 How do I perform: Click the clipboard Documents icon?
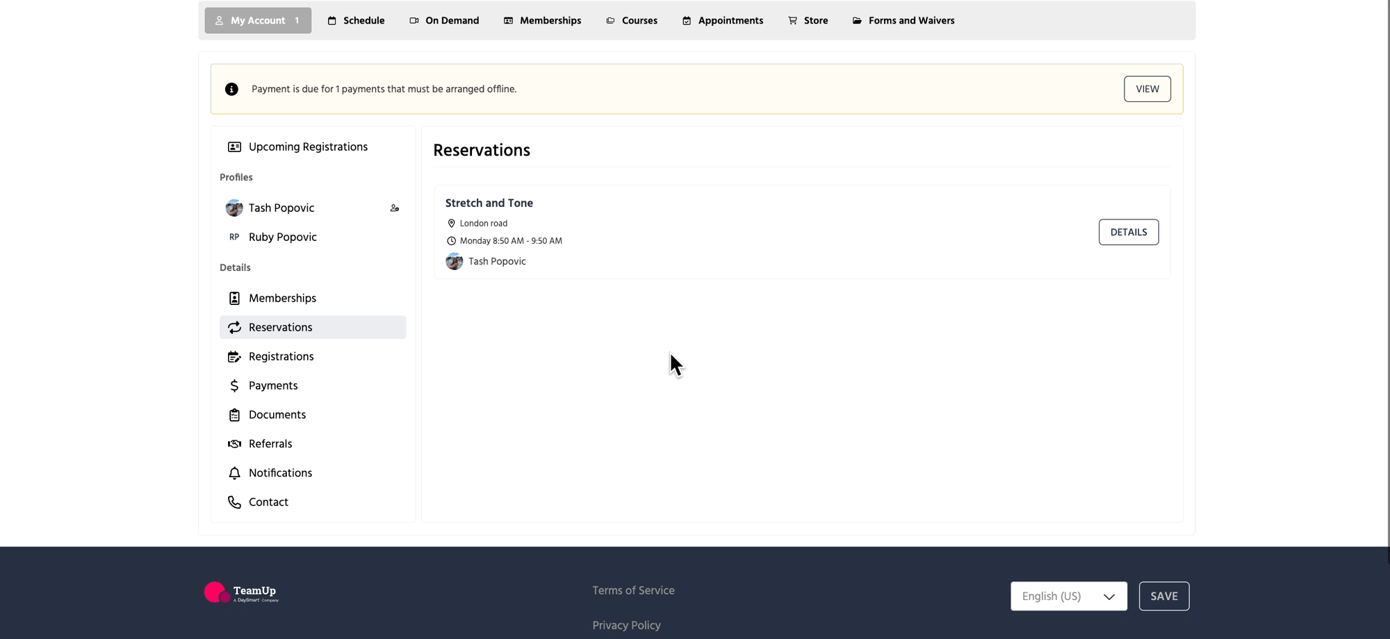234,415
